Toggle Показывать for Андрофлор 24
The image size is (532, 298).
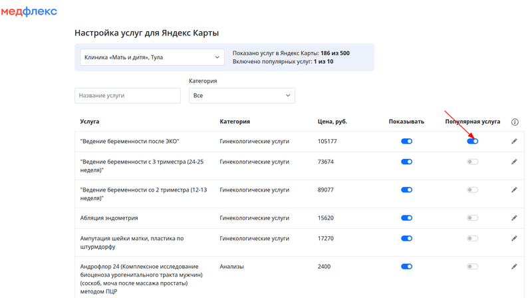tap(406, 267)
